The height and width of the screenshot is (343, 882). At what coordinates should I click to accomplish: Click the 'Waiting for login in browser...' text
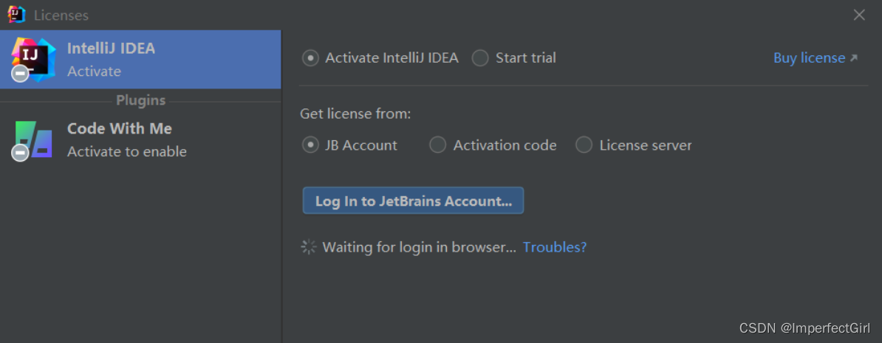coord(419,247)
